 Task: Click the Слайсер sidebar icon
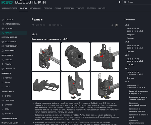tap(3, 105)
